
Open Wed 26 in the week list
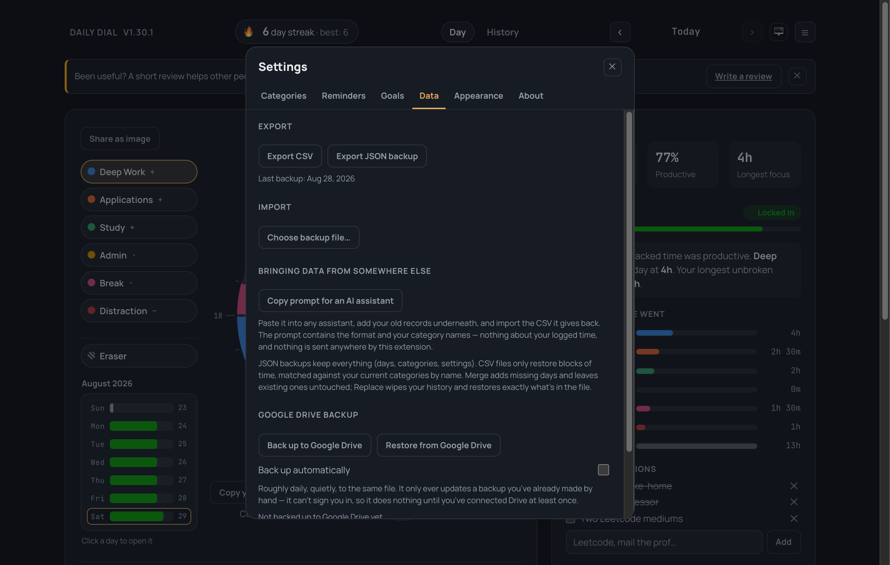[x=139, y=462]
